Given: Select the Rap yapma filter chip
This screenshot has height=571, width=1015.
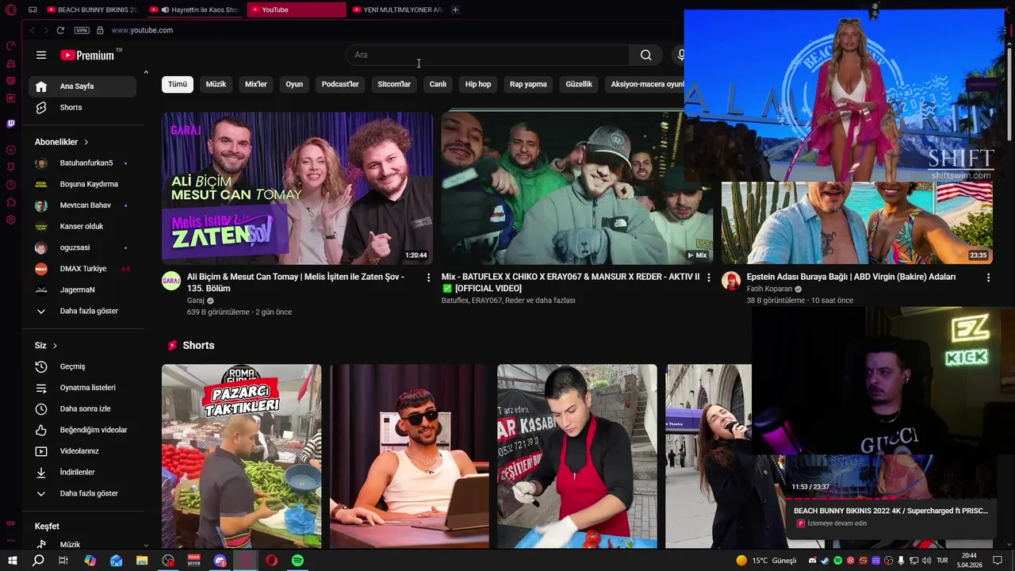Looking at the screenshot, I should [x=528, y=84].
